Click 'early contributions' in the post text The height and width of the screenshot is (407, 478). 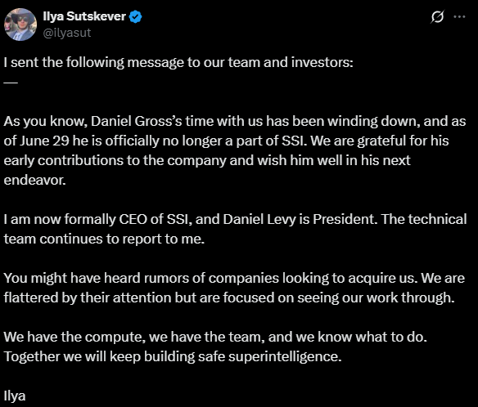point(63,160)
